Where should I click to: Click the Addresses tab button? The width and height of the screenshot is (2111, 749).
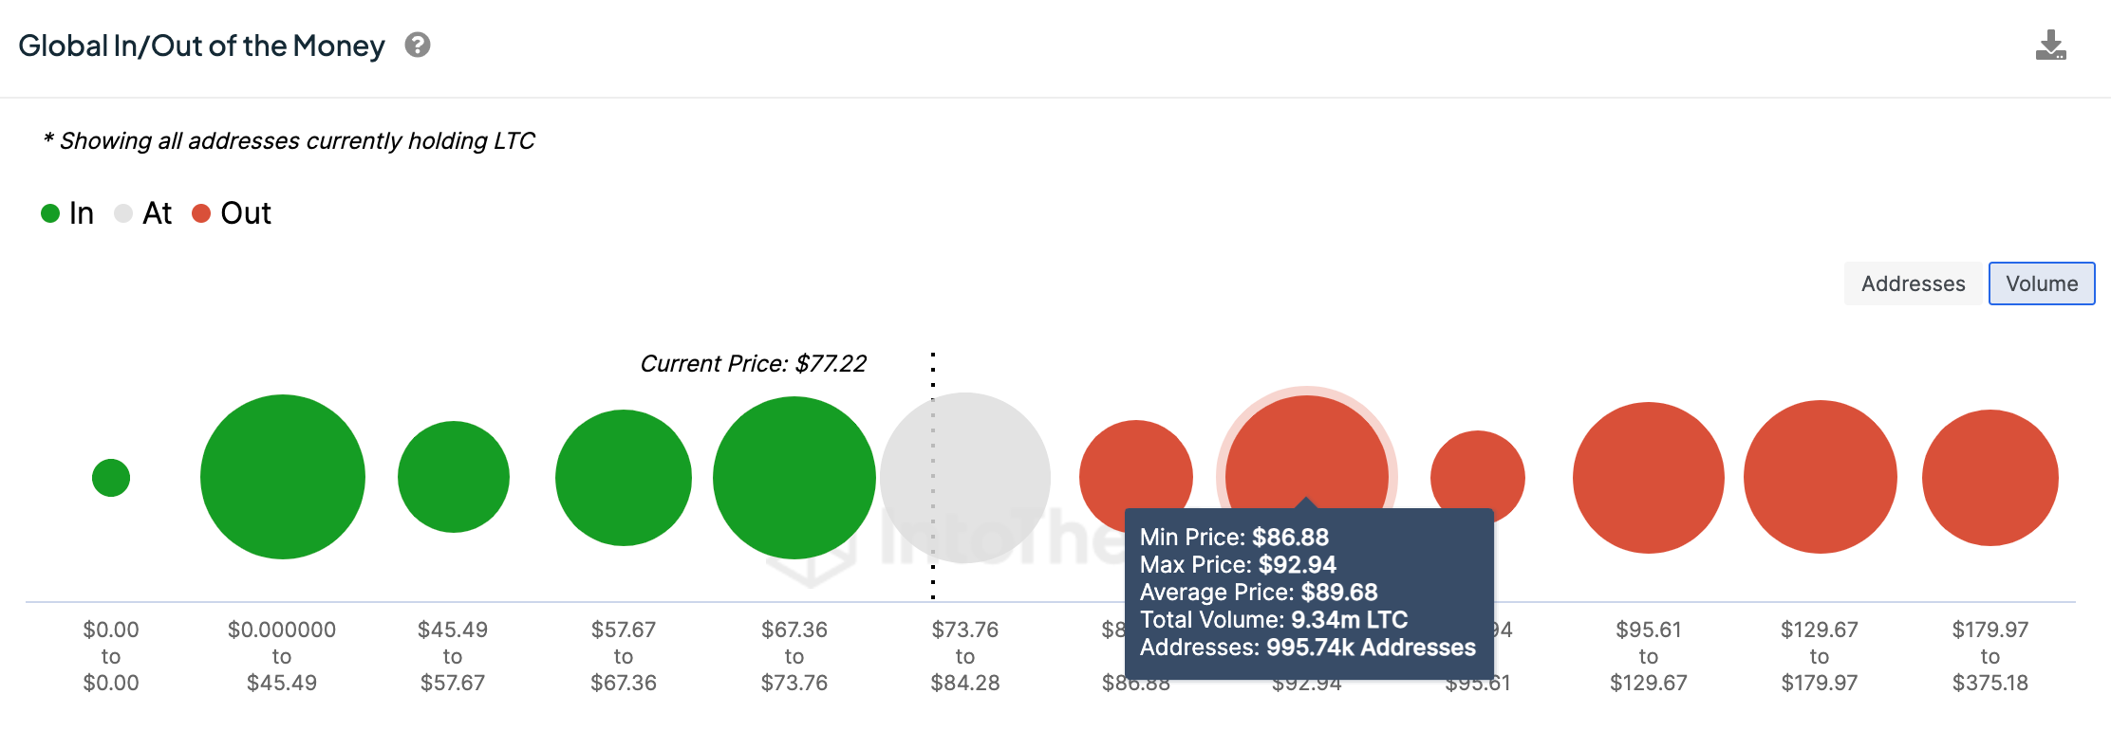[x=1914, y=283]
